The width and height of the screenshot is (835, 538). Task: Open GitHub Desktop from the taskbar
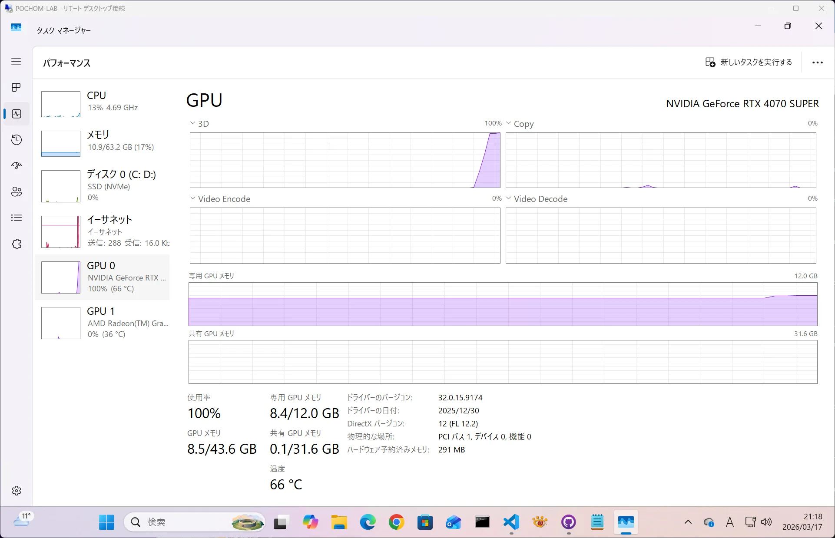(x=568, y=522)
